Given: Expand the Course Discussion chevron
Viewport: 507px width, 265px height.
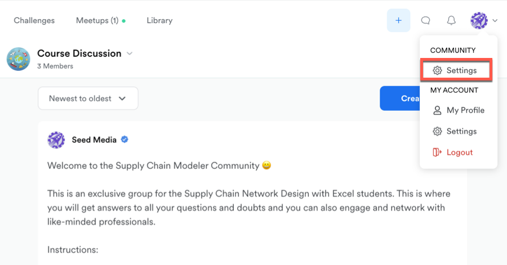Looking at the screenshot, I should (130, 53).
